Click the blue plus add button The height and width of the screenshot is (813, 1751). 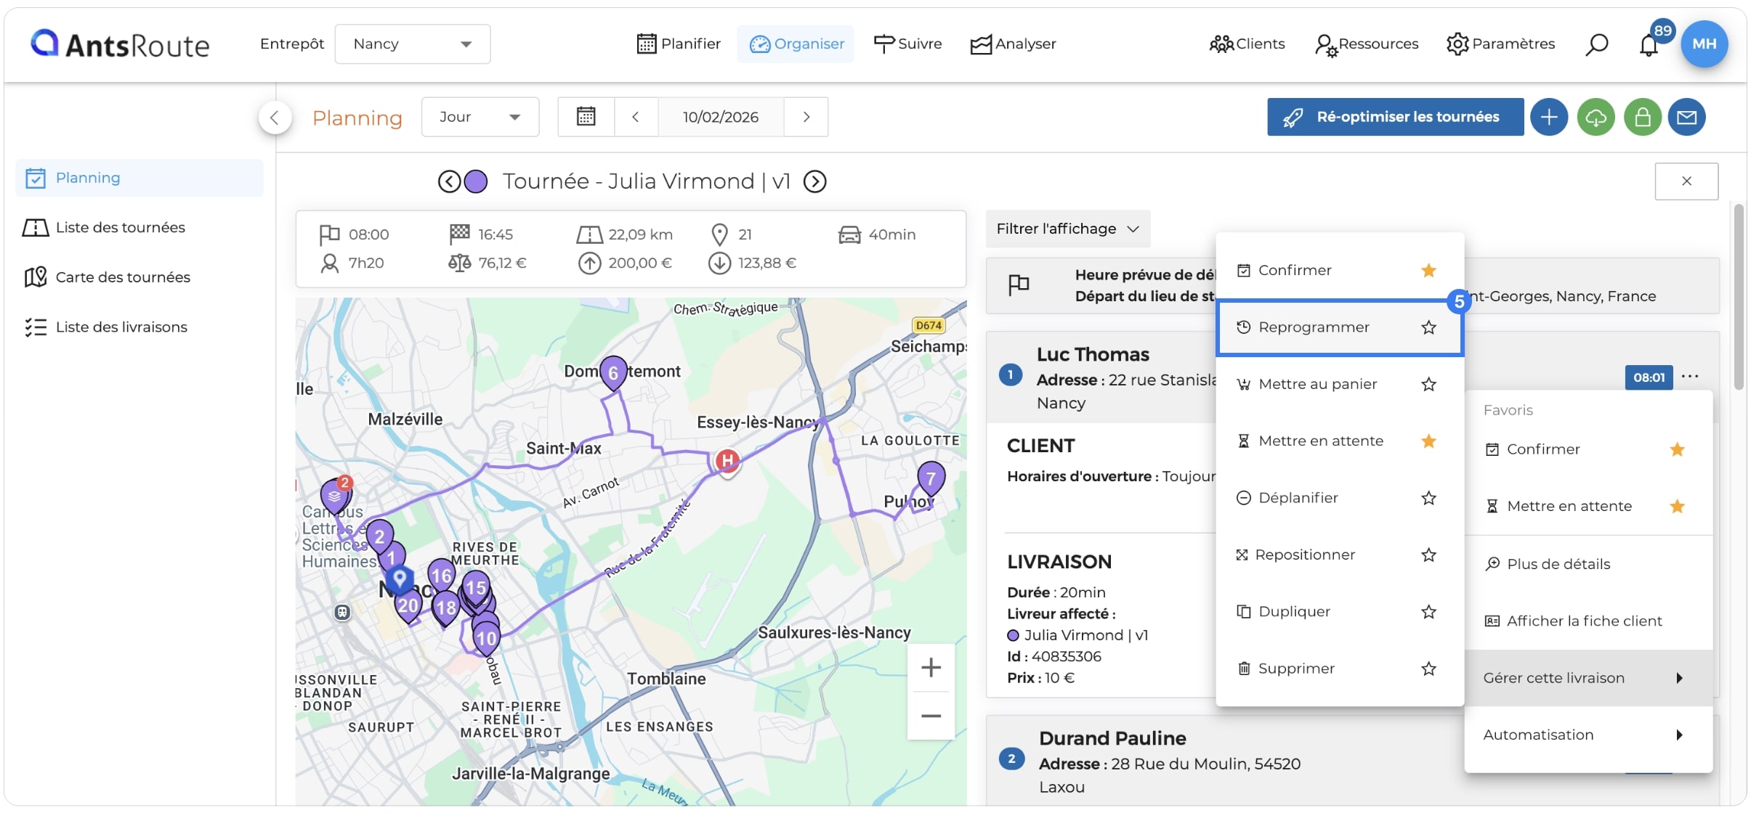click(x=1549, y=117)
